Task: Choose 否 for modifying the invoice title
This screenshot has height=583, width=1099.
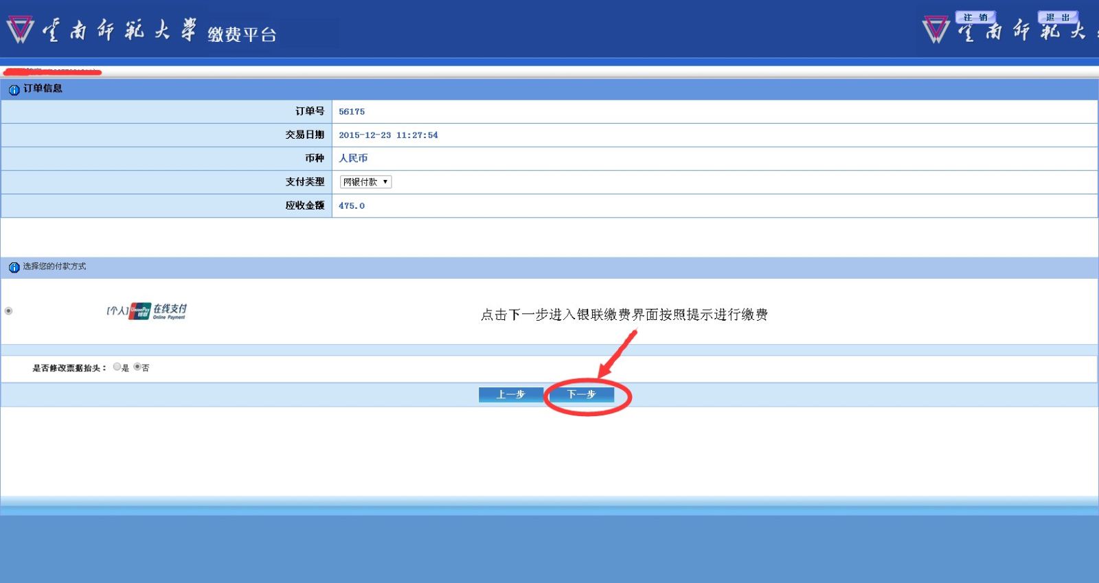Action: [137, 367]
